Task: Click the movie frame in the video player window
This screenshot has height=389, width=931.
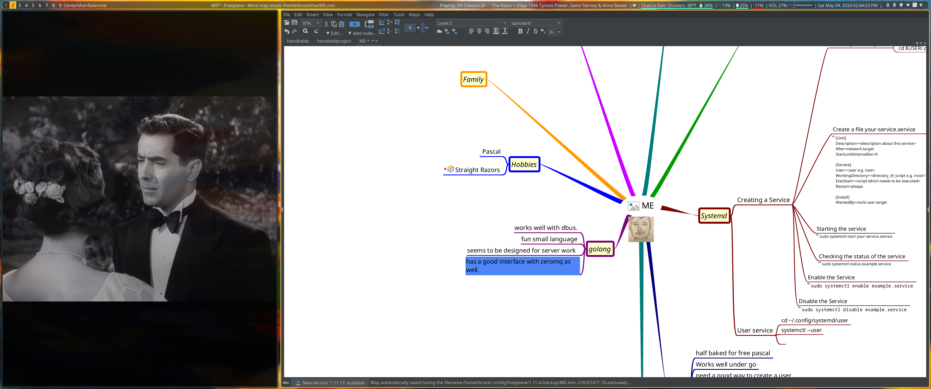Action: 139,199
